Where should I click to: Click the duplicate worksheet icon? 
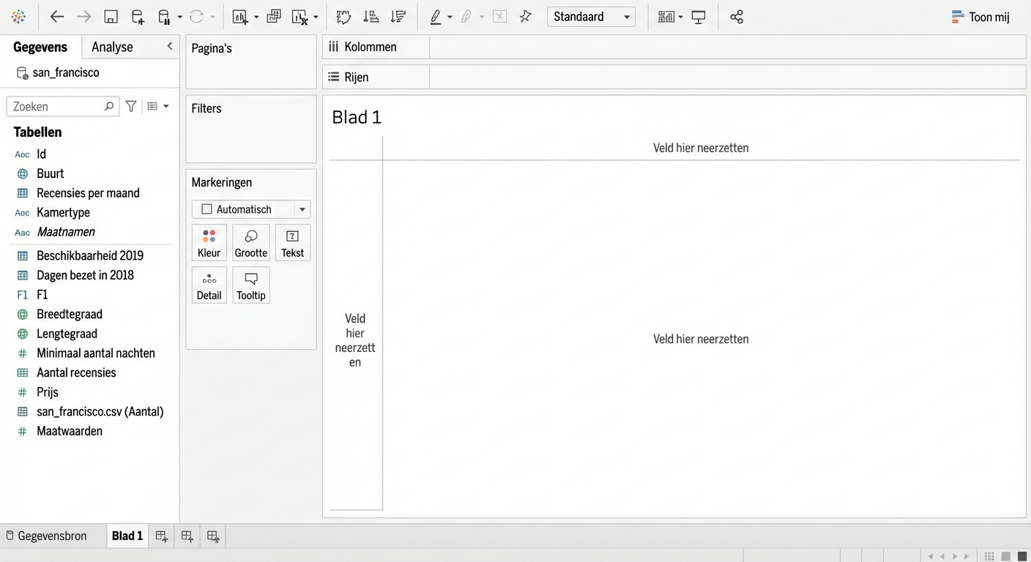[x=274, y=17]
